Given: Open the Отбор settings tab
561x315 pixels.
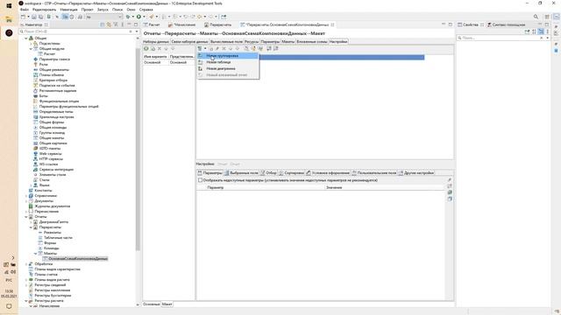Looking at the screenshot, I should [x=269, y=173].
